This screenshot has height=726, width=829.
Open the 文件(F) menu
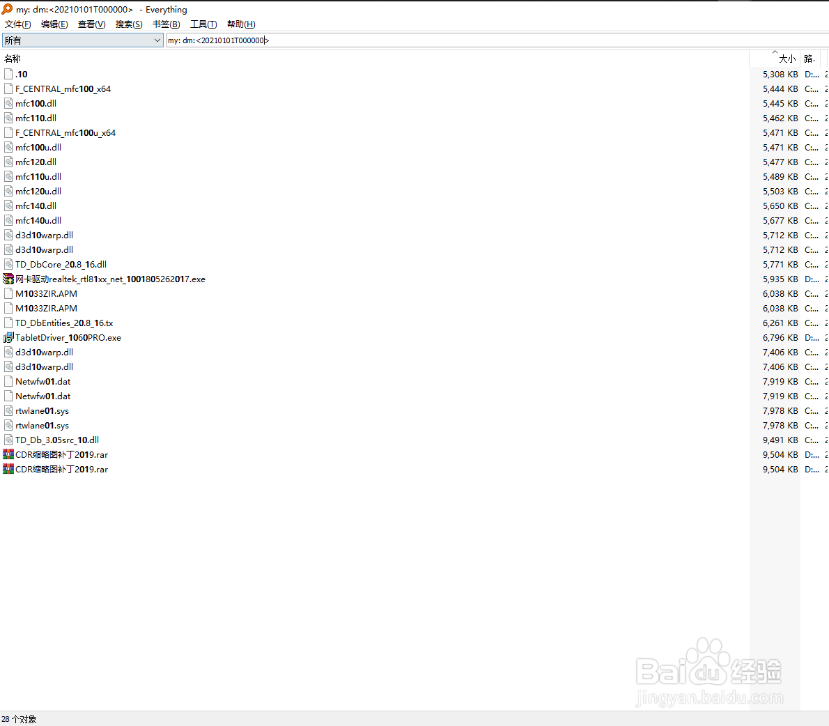point(18,24)
